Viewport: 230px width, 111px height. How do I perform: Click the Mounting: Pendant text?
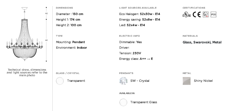71,42
